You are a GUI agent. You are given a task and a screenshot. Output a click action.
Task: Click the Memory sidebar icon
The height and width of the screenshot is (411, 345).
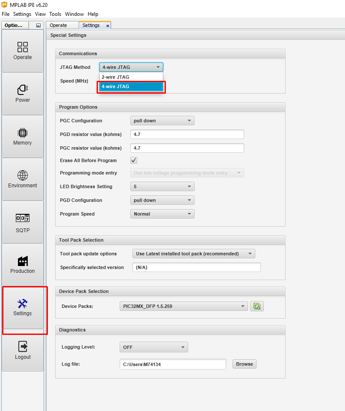pos(22,136)
